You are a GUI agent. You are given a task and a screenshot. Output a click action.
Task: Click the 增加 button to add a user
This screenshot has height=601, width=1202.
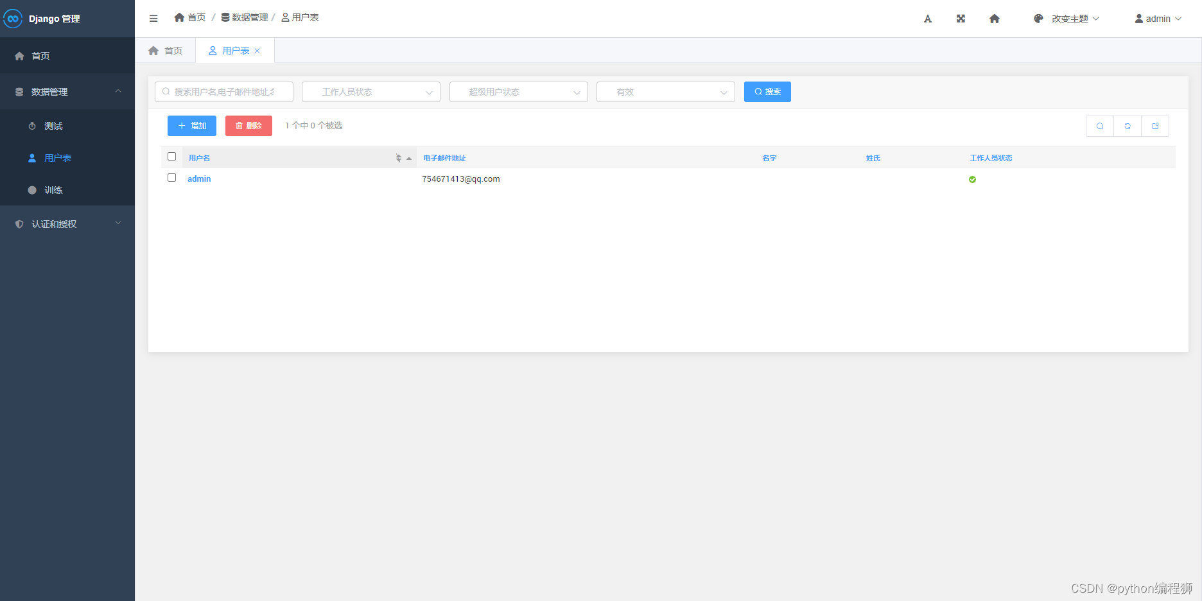[191, 125]
